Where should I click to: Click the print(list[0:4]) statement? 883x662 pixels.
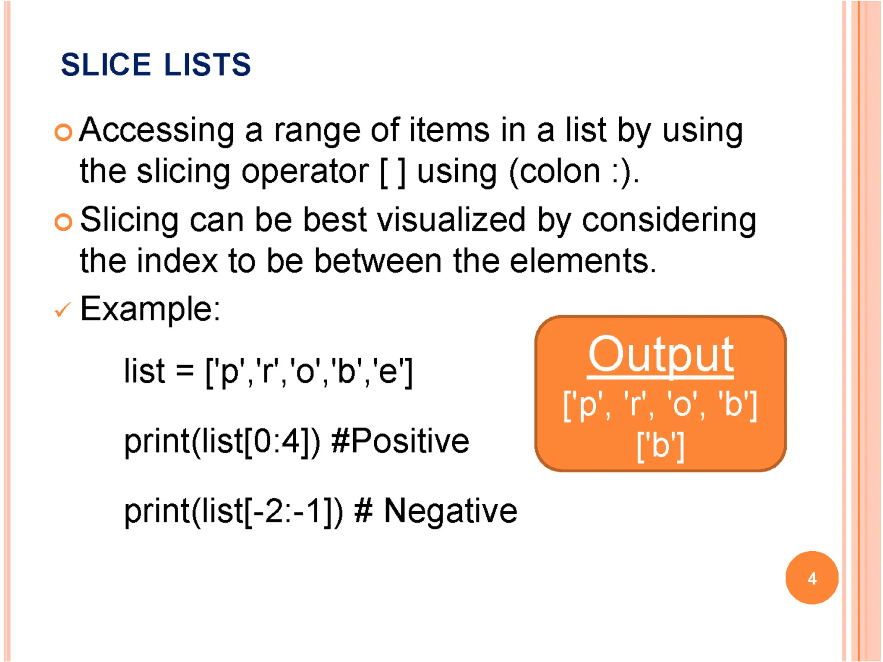222,441
